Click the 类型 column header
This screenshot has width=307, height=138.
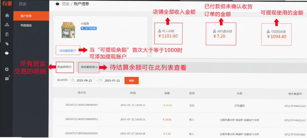click(x=191, y=93)
